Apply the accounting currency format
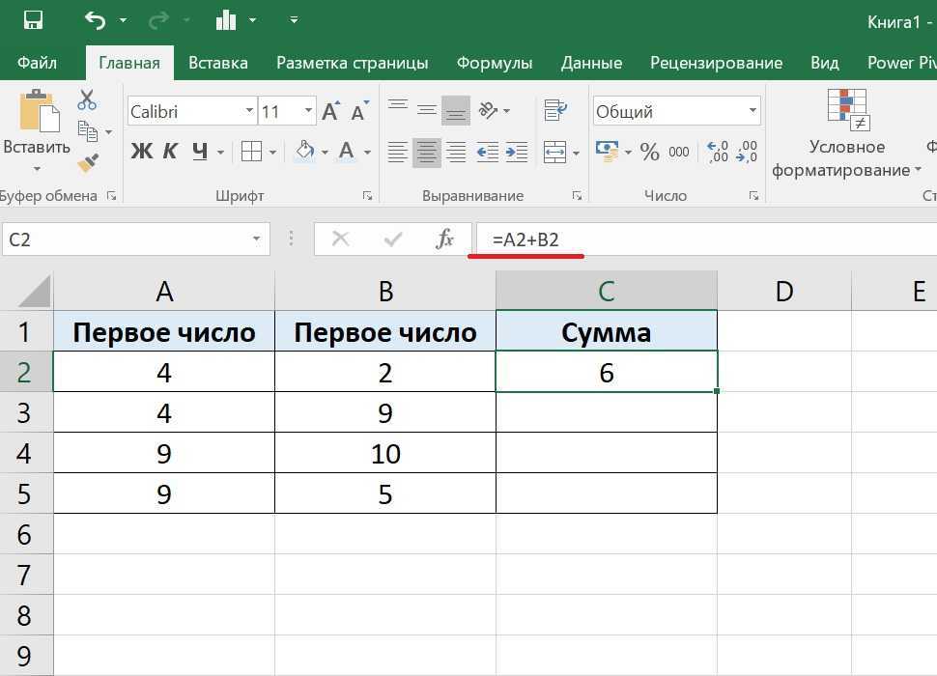The height and width of the screenshot is (676, 937). [608, 151]
